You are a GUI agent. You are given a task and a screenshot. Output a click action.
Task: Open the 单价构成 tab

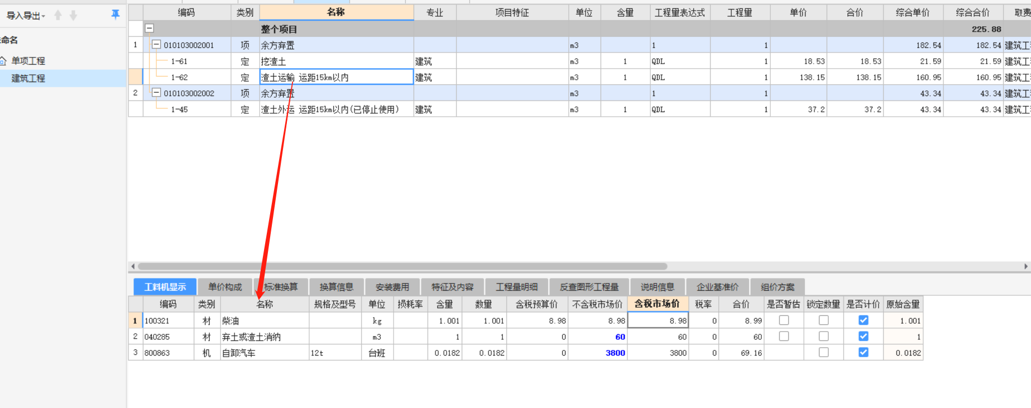tap(225, 287)
